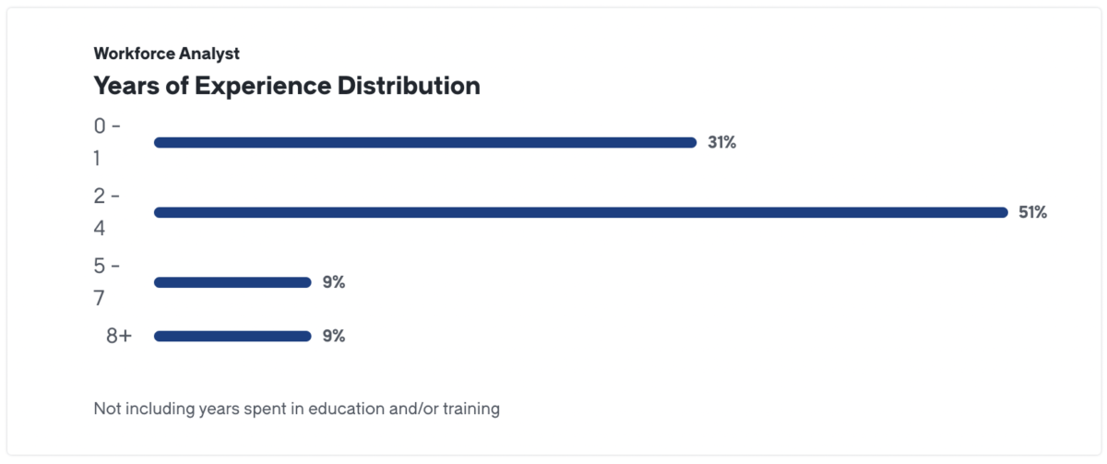Click the Workforce Analyst subtitle
The height and width of the screenshot is (464, 1107).
pos(166,54)
